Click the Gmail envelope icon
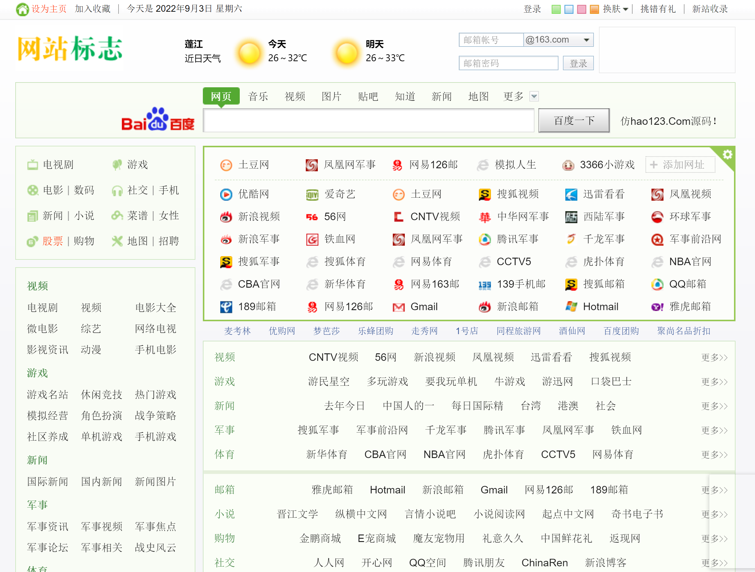The width and height of the screenshot is (755, 572). point(398,307)
